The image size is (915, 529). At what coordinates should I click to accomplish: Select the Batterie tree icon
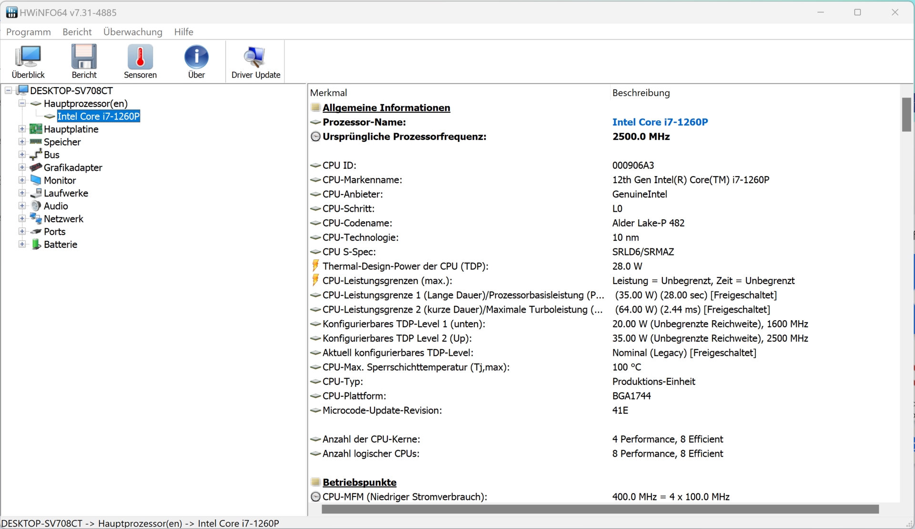pyautogui.click(x=36, y=245)
